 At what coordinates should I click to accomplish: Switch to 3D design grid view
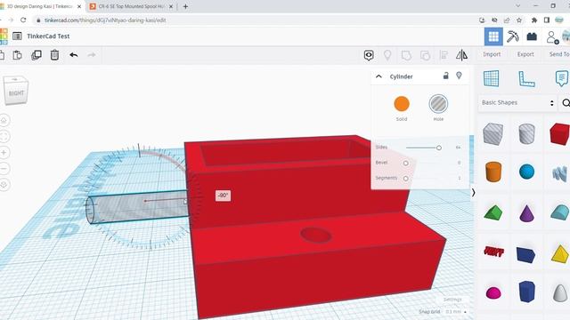tap(493, 36)
